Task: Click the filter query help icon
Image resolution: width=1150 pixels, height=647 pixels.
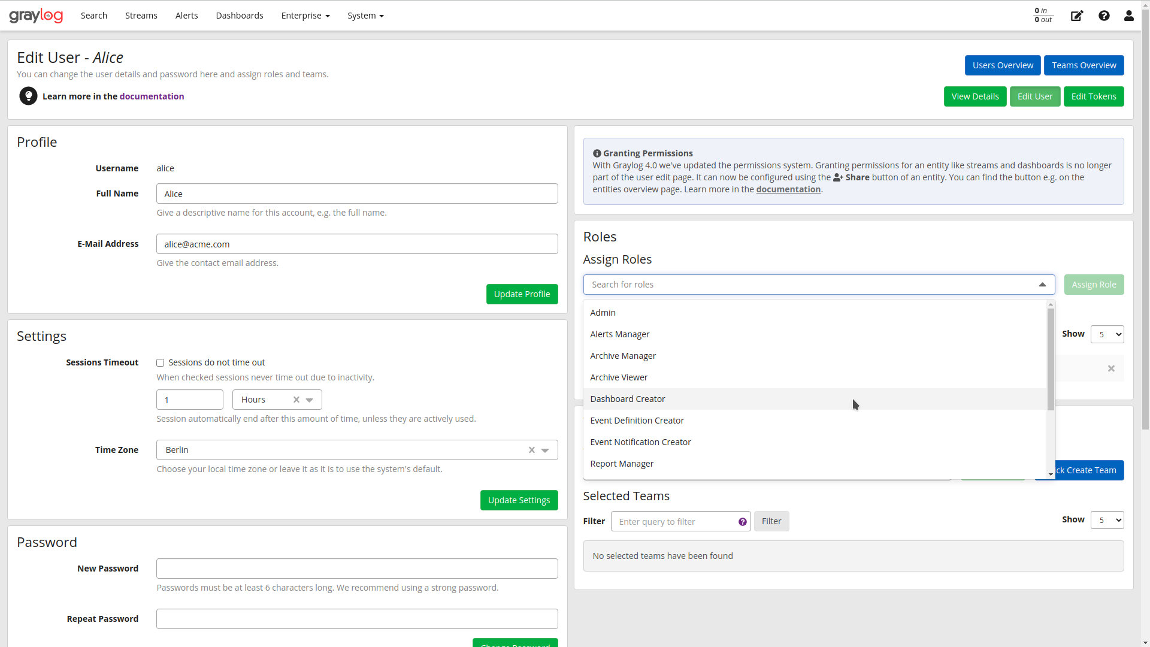Action: (x=742, y=522)
